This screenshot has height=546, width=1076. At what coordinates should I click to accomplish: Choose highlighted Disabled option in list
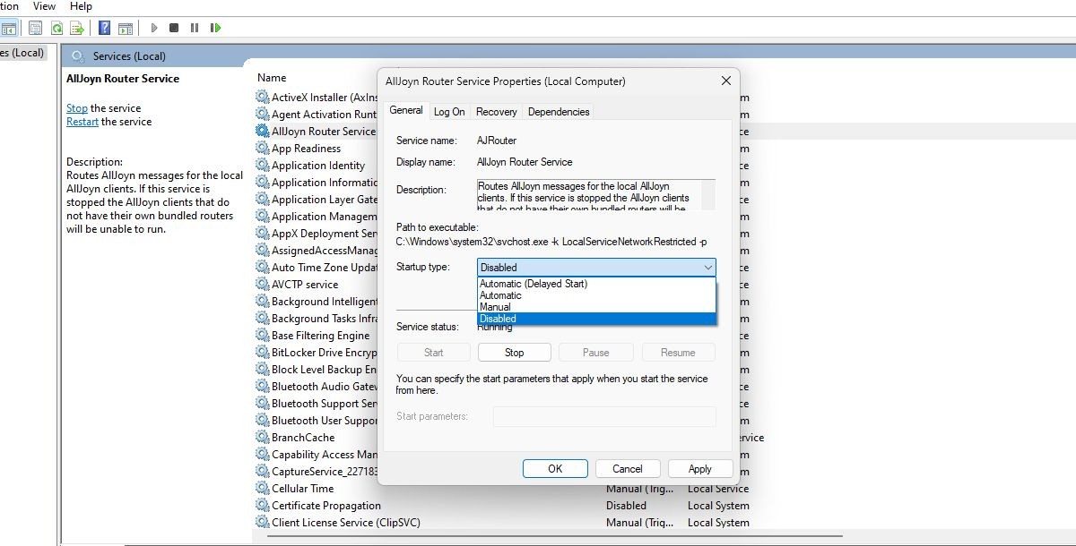point(596,319)
